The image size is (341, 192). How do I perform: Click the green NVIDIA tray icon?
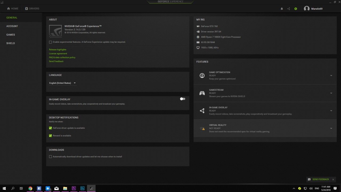click(300, 188)
